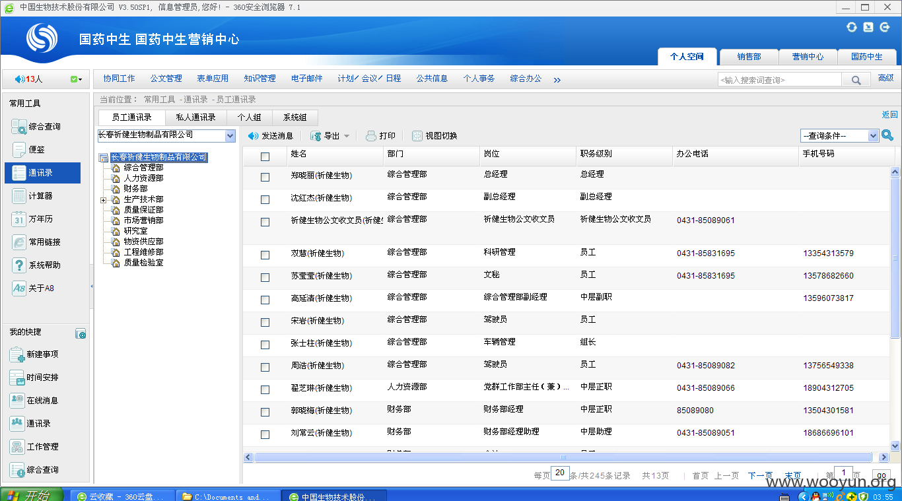This screenshot has height=501, width=902.
Task: Click the 返回 link
Action: pos(889,115)
